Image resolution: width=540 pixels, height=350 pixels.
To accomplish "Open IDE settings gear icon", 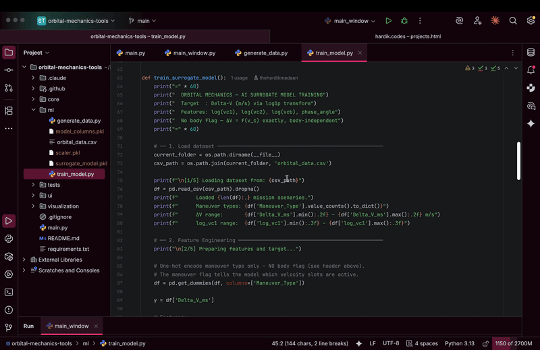I will pos(530,21).
